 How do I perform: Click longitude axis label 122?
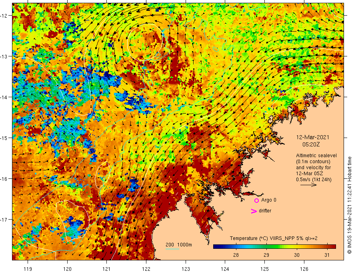coord(146,269)
